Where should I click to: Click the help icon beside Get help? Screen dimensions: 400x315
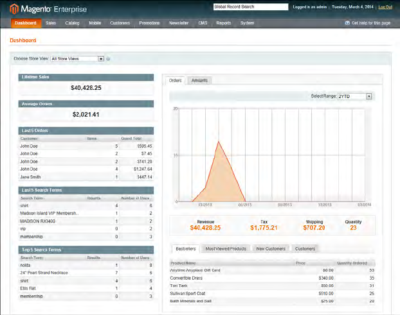(348, 23)
